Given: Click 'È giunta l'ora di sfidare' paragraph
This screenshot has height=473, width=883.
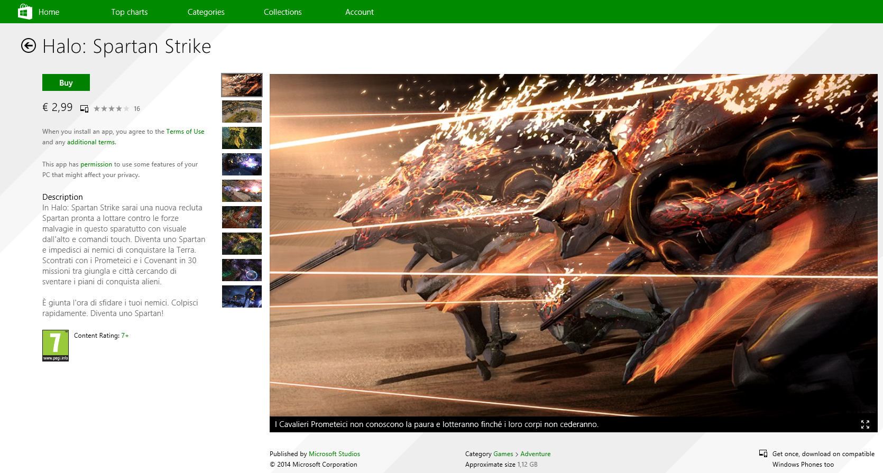Looking at the screenshot, I should (x=120, y=308).
